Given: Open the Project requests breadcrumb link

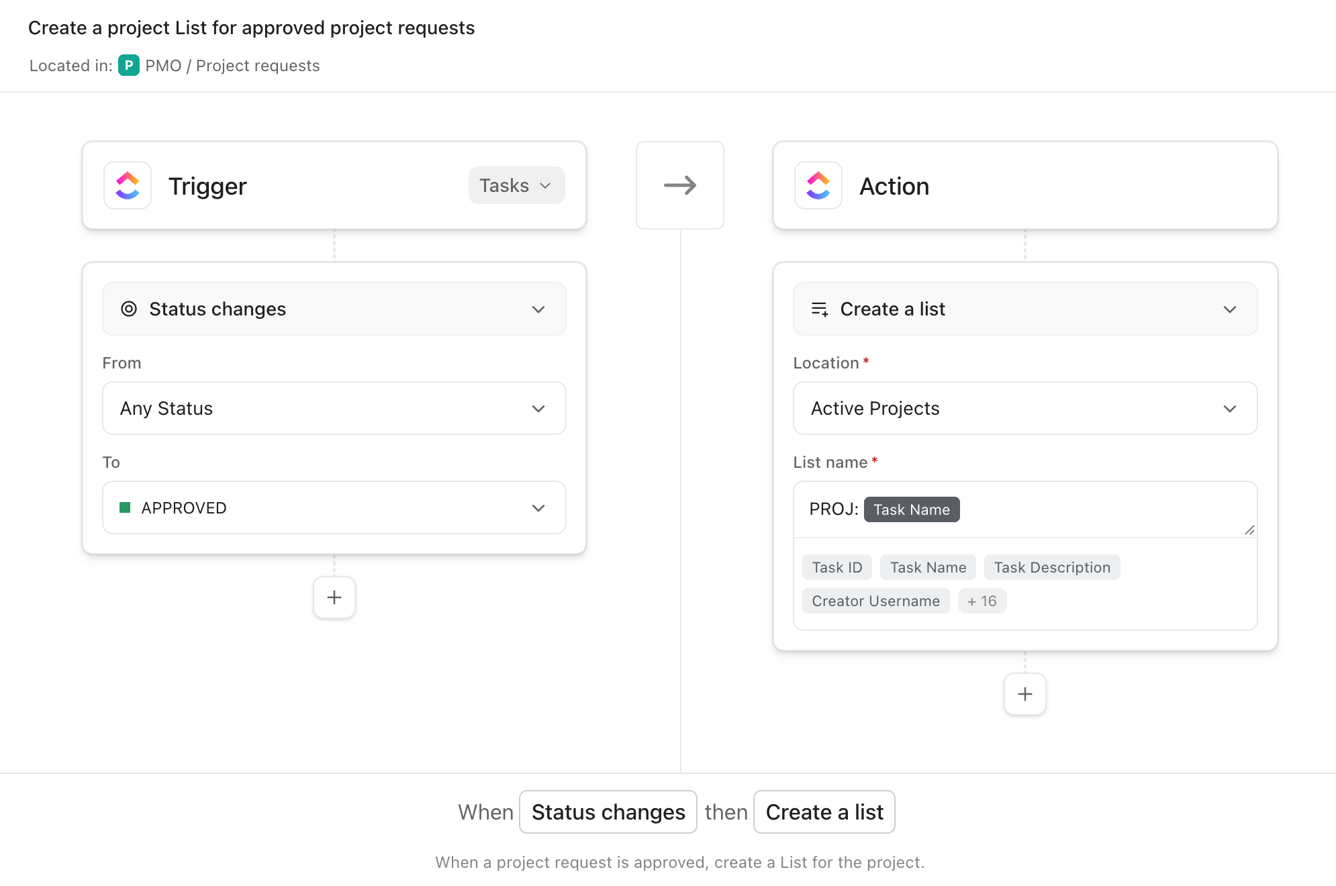Looking at the screenshot, I should pos(258,65).
